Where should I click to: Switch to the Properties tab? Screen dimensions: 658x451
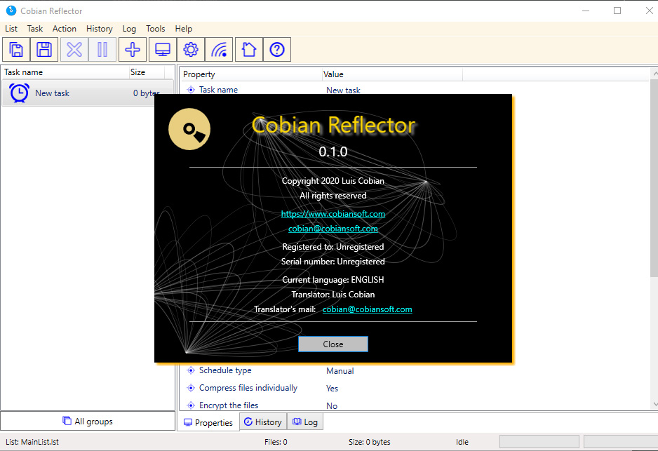pos(208,422)
